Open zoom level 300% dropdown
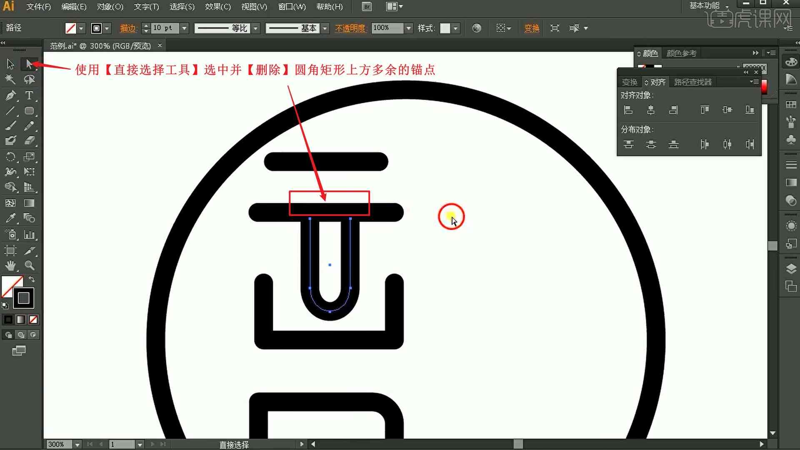The height and width of the screenshot is (450, 800). tap(77, 445)
